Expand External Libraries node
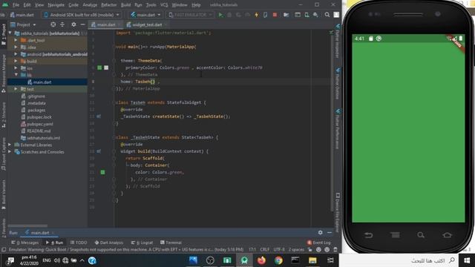The image size is (475, 267). (10, 145)
